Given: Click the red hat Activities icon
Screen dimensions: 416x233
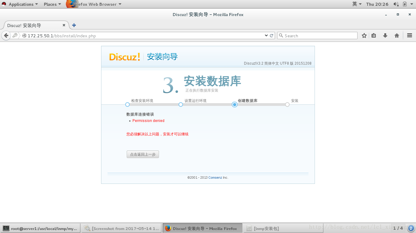Looking at the screenshot, I should click(x=4, y=4).
